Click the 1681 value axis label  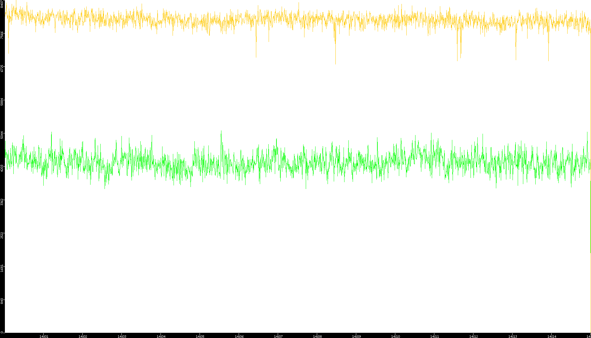2,268
